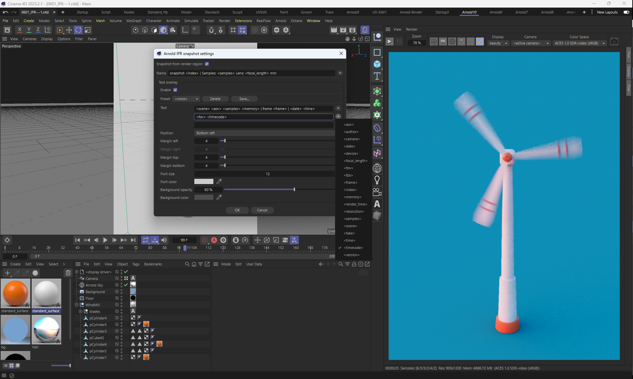Toggle the New Layouts switch
The image size is (633, 379).
(x=626, y=12)
